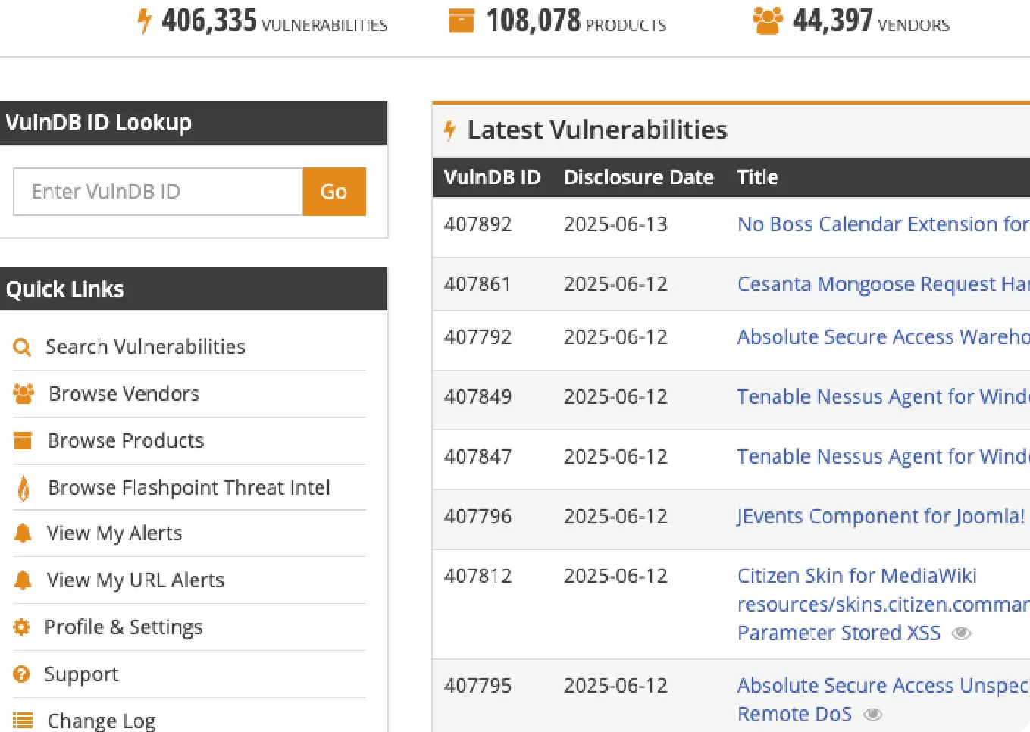Click the VulnDB ID Lookup panel header

[193, 123]
